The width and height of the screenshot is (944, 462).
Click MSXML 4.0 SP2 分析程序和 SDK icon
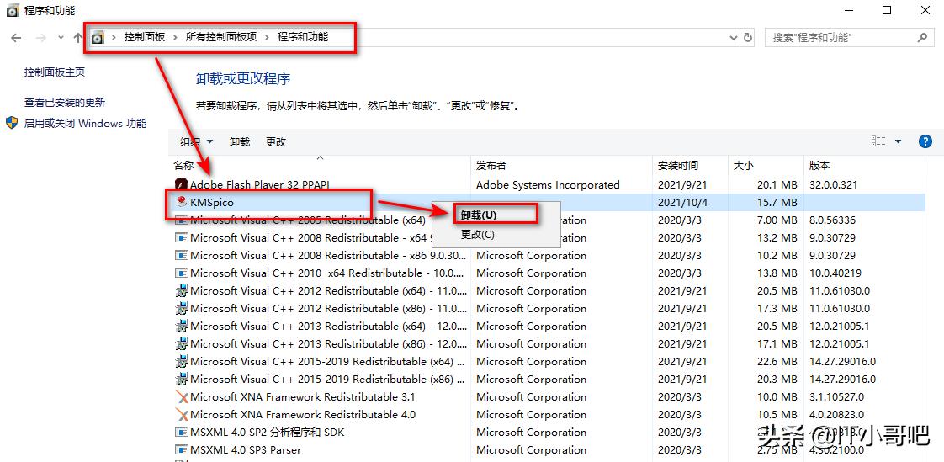click(181, 433)
